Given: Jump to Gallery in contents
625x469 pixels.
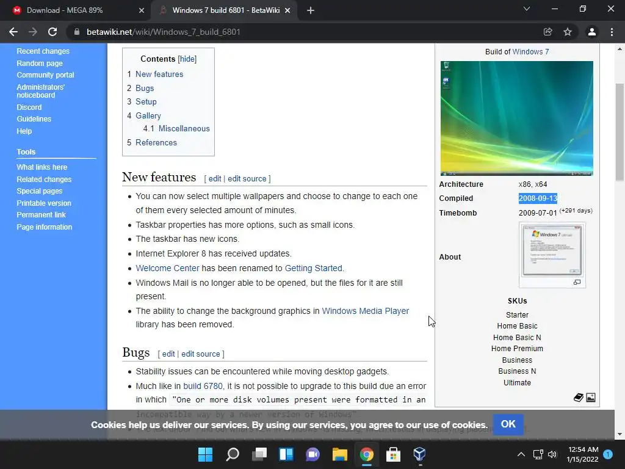Looking at the screenshot, I should point(148,115).
